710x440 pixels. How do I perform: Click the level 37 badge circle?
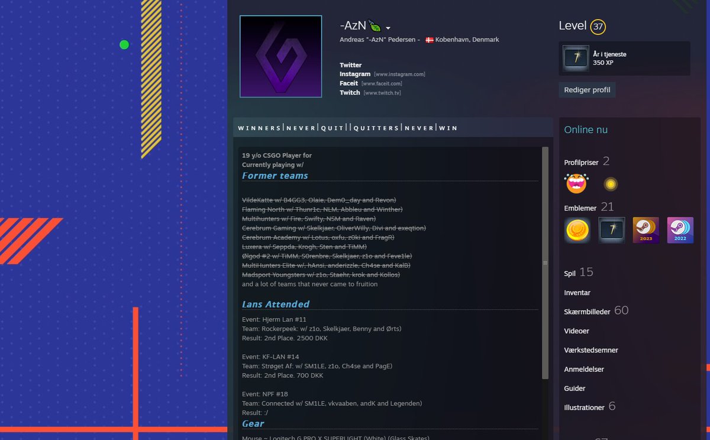tap(598, 27)
